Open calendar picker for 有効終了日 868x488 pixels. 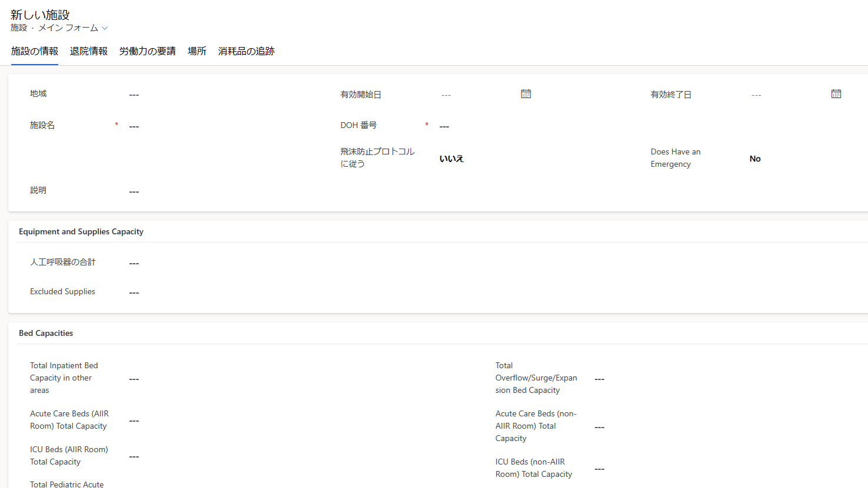(x=836, y=94)
